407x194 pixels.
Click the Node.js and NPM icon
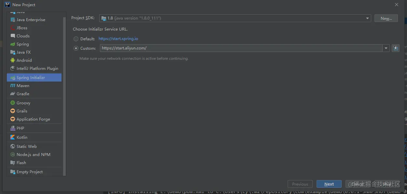coord(13,155)
